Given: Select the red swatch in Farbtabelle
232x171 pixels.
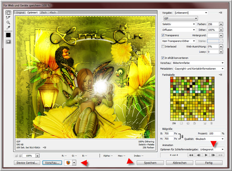Looking at the screenshot, I should click(x=172, y=81).
